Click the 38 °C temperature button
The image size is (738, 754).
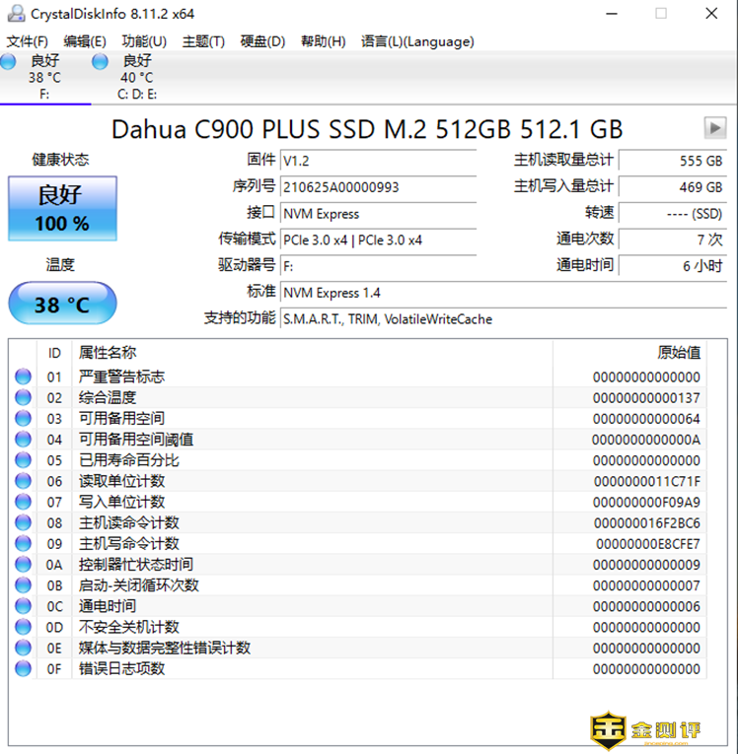click(x=62, y=304)
